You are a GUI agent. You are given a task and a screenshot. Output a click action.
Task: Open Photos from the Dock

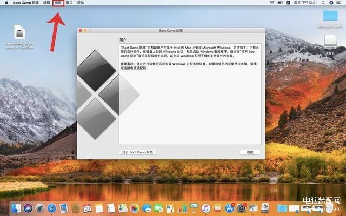(x=135, y=208)
